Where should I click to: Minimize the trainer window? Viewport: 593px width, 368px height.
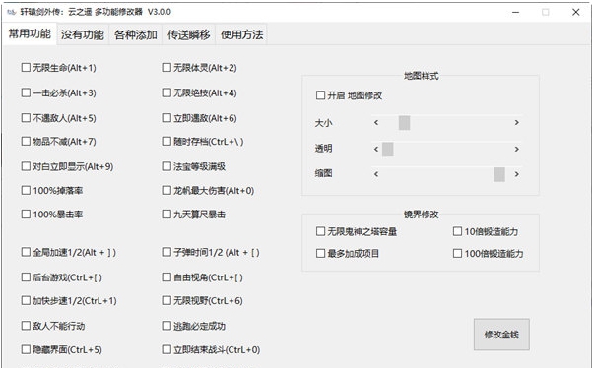click(515, 12)
